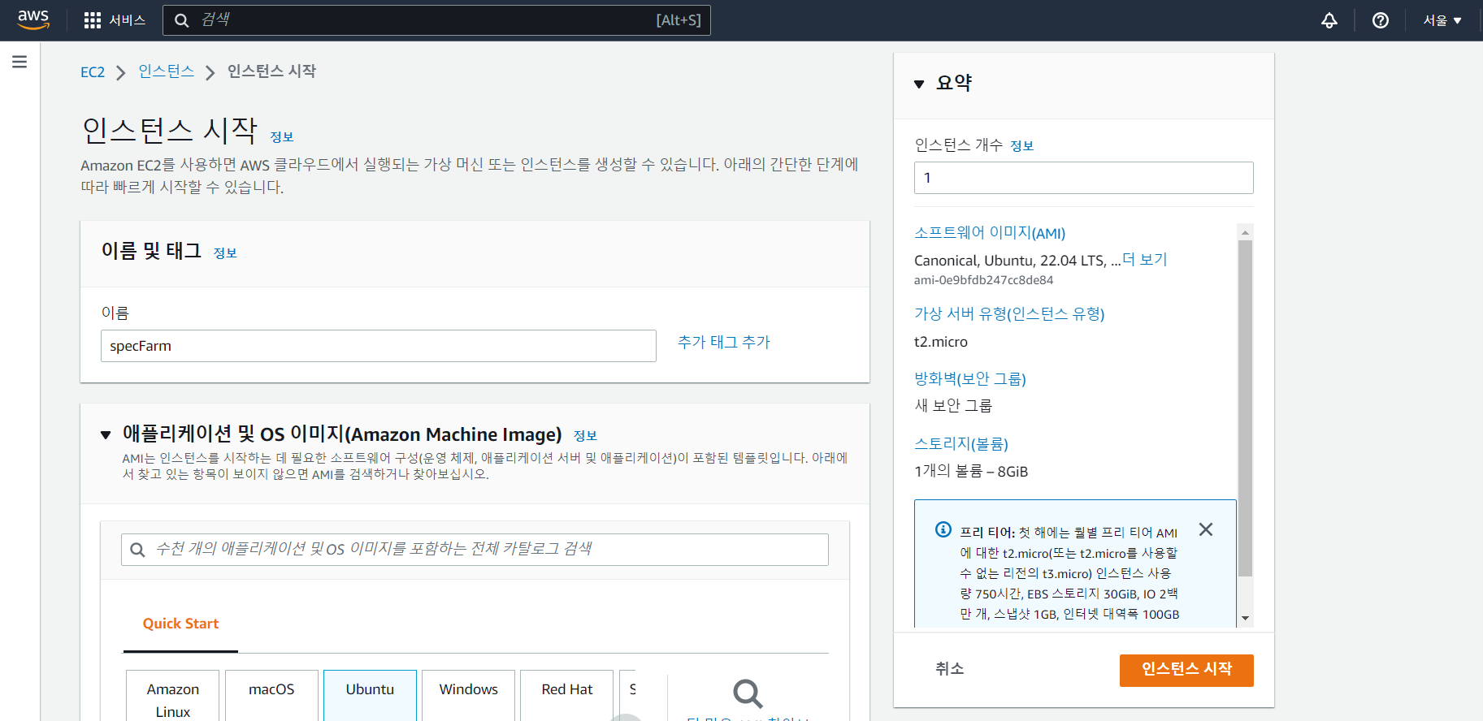Image resolution: width=1483 pixels, height=721 pixels.
Task: Open 정보 link next to Amazon Machine Image heading
Action: [585, 436]
